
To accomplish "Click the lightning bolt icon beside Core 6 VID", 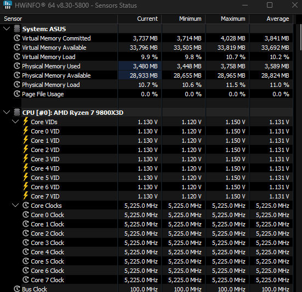I will 26,186.
